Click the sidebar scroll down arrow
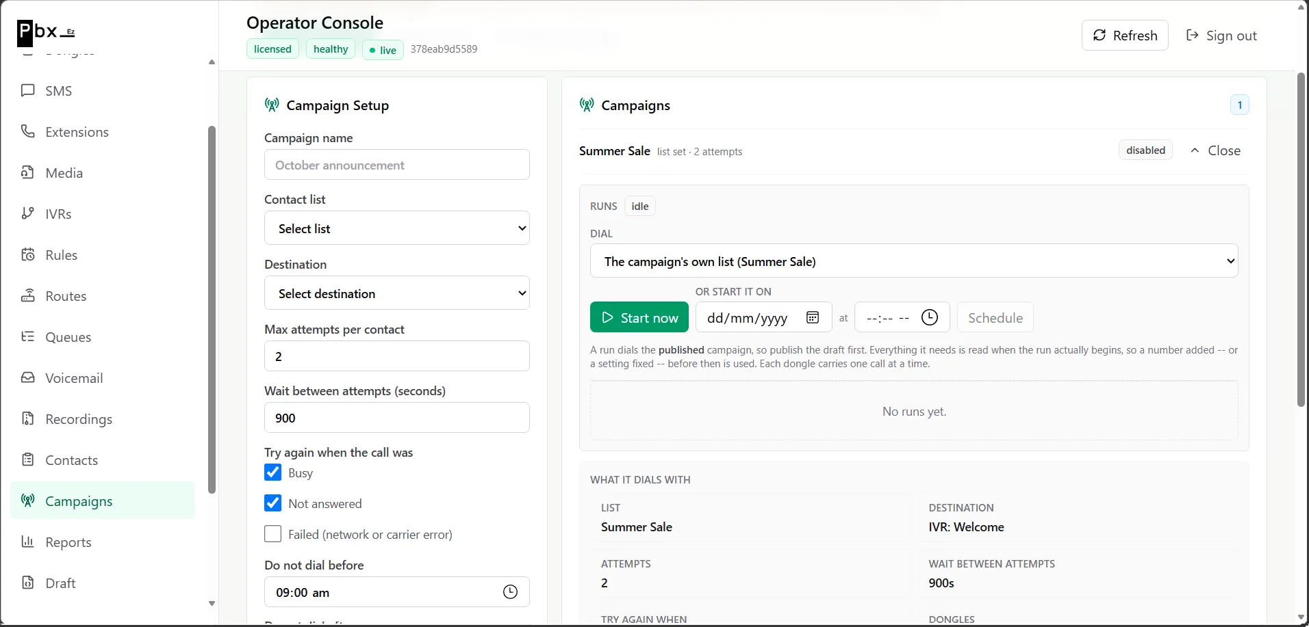The width and height of the screenshot is (1309, 627). [212, 603]
